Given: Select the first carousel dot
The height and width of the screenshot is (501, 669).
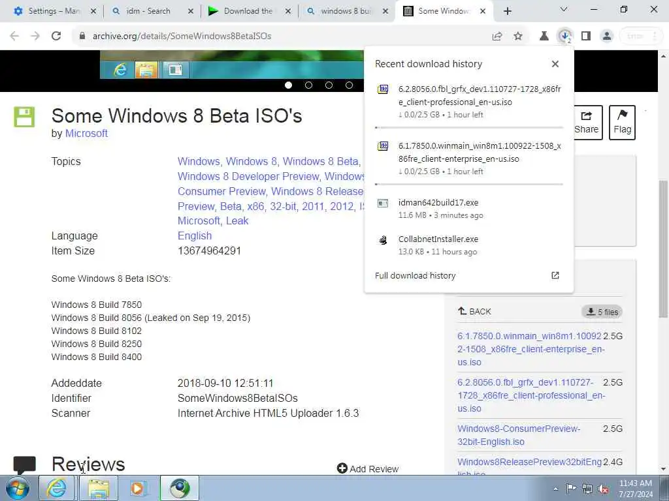Looking at the screenshot, I should (x=288, y=85).
